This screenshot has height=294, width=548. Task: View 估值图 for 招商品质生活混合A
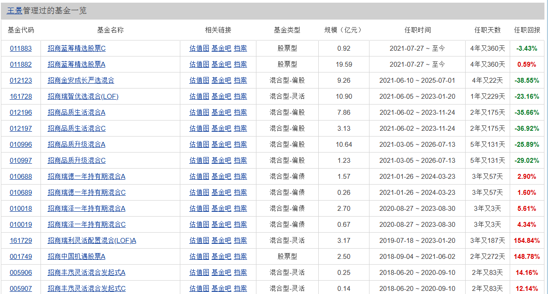point(199,113)
